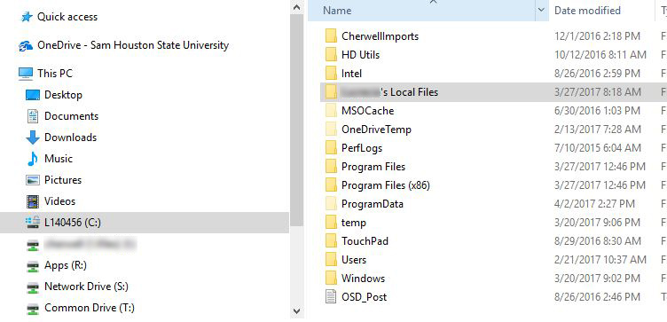Screen dimensions: 667x322
Task: Click the This PC monitor icon
Action: (26, 74)
